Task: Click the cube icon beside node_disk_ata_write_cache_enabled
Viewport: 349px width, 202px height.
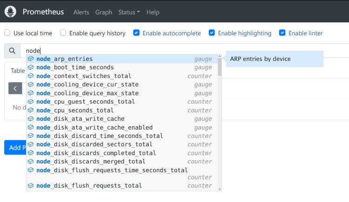Action: click(31, 127)
